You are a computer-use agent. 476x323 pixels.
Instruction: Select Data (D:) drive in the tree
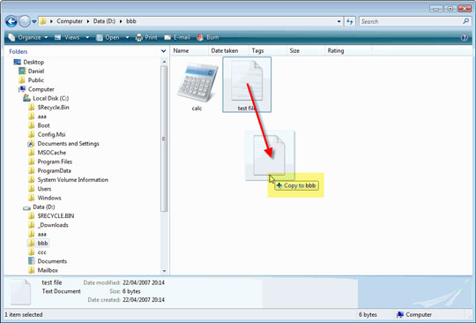39,207
